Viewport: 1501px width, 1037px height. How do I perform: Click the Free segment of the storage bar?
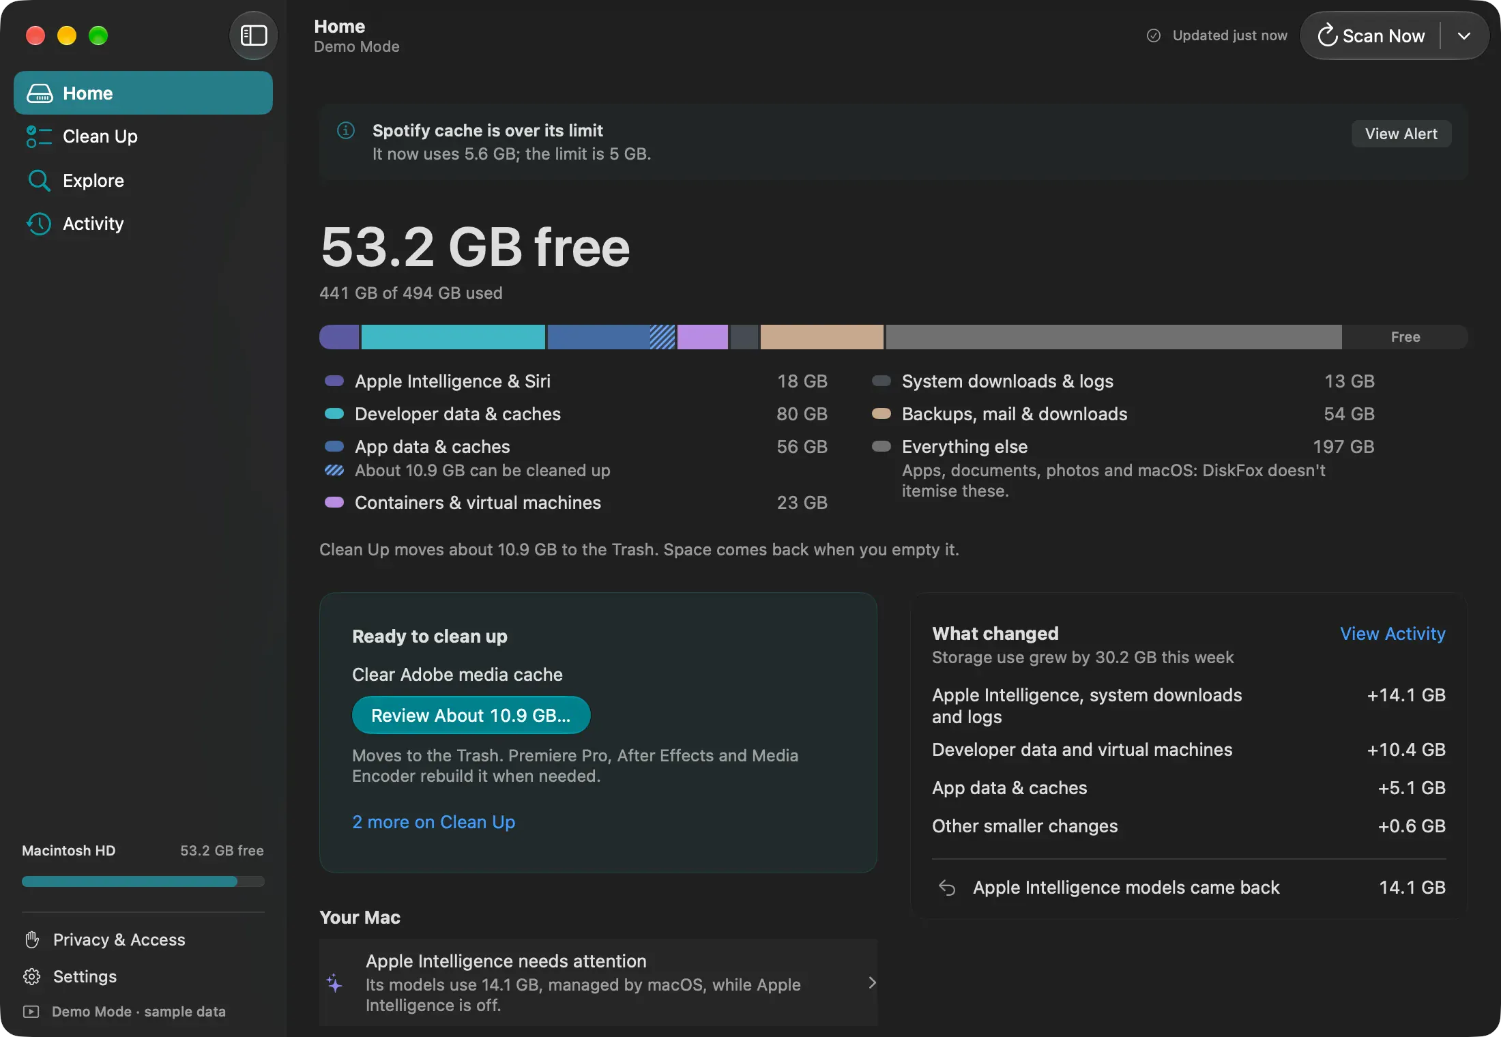coord(1405,337)
